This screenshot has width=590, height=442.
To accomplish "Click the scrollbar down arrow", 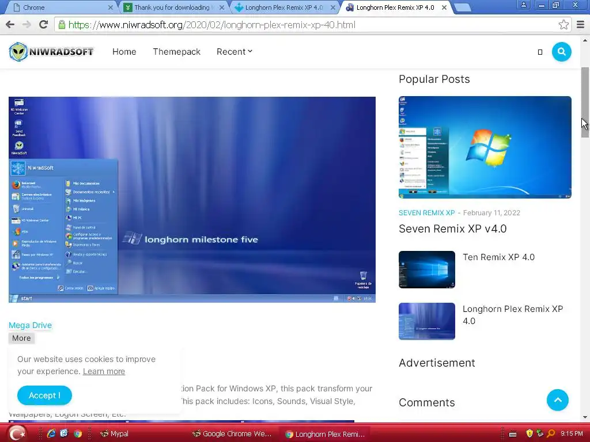I will click(x=585, y=417).
